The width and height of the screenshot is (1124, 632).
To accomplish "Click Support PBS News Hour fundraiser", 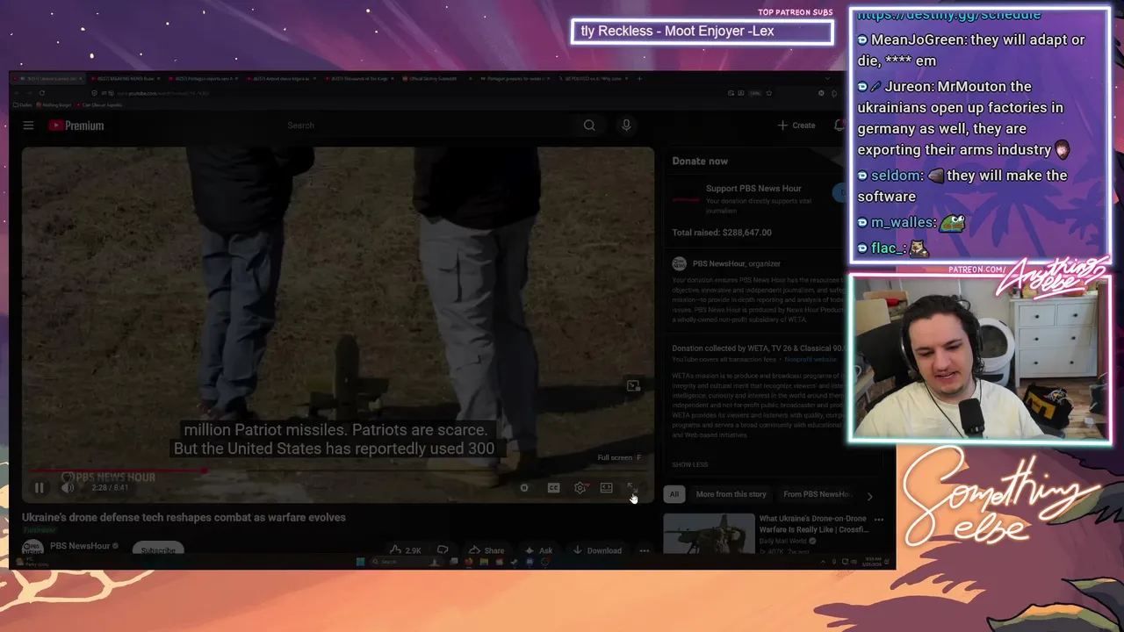I will point(753,189).
